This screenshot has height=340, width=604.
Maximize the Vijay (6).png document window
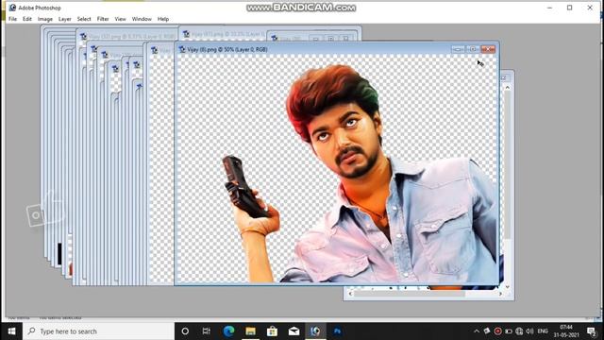click(x=473, y=49)
